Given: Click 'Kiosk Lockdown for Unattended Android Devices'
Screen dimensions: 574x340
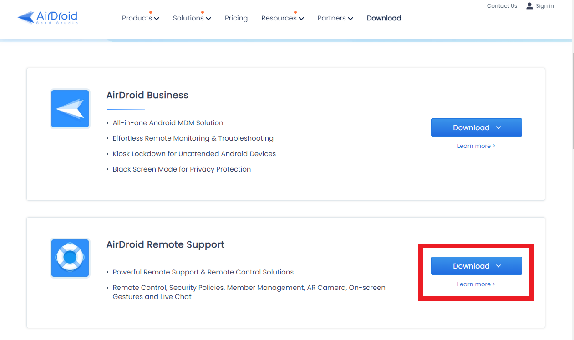Looking at the screenshot, I should [194, 154].
